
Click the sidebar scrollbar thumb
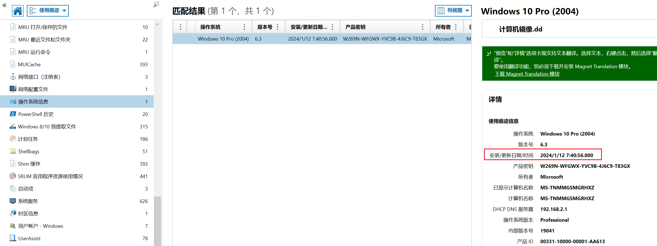(x=158, y=221)
